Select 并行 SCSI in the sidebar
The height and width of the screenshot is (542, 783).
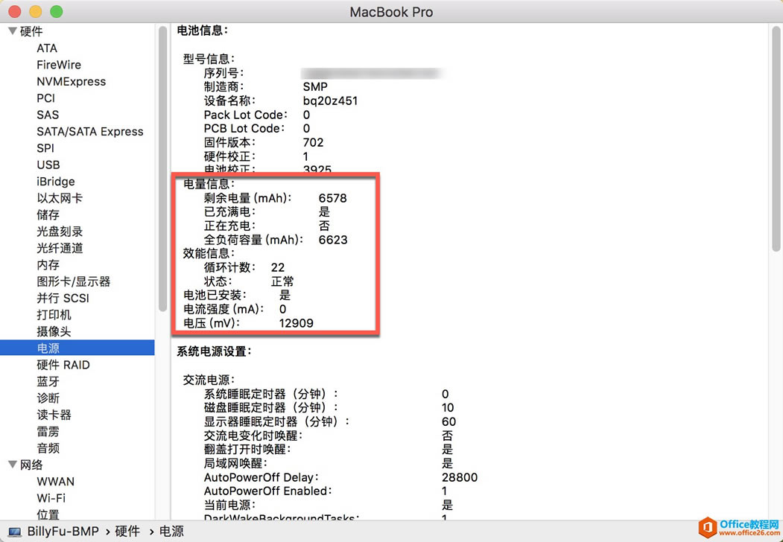tap(63, 299)
